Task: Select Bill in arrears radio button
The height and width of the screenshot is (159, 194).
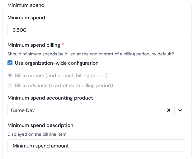Action: pyautogui.click(x=10, y=75)
